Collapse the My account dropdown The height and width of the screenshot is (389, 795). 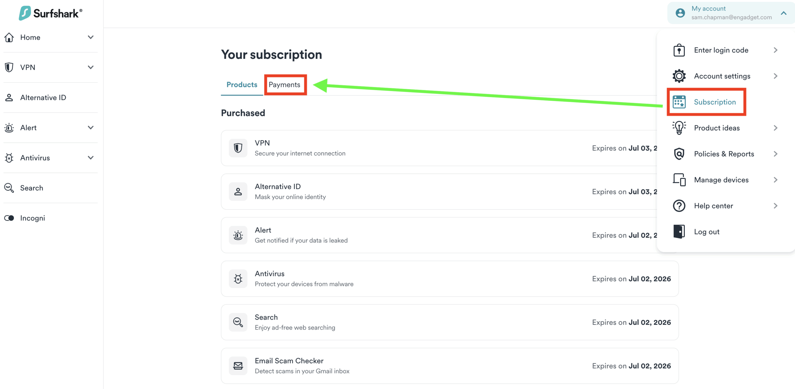tap(784, 13)
